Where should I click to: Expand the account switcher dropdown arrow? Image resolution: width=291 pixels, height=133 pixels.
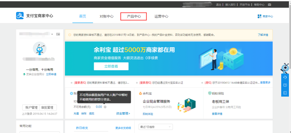tap(52, 34)
